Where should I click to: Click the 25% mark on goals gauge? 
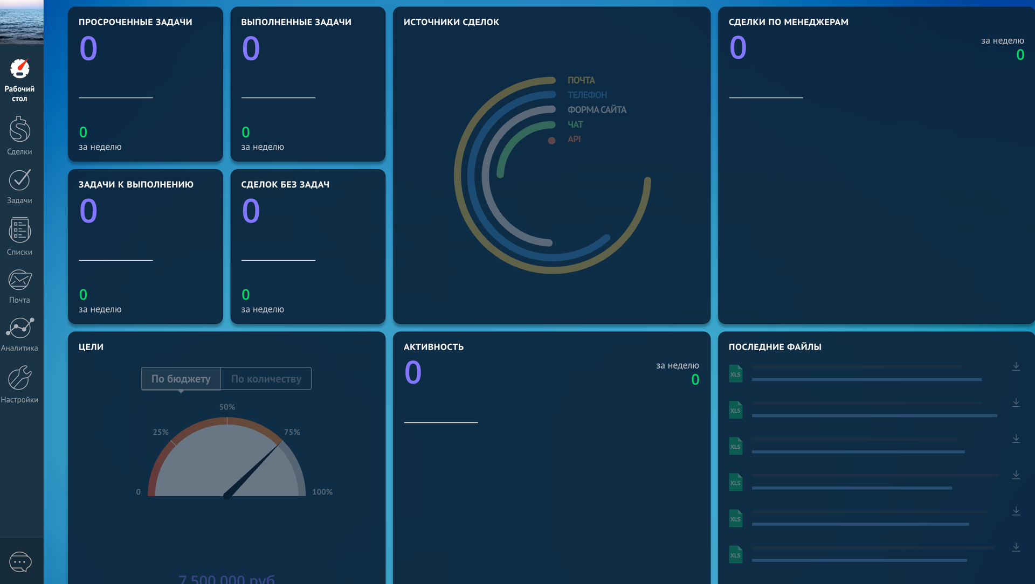(x=161, y=432)
